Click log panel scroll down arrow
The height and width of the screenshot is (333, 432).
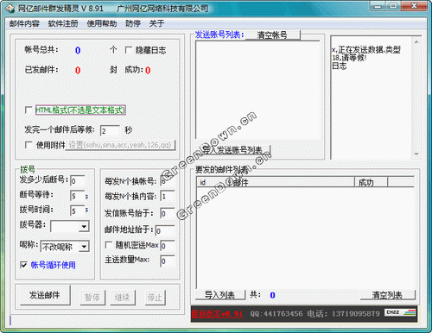click(x=416, y=154)
